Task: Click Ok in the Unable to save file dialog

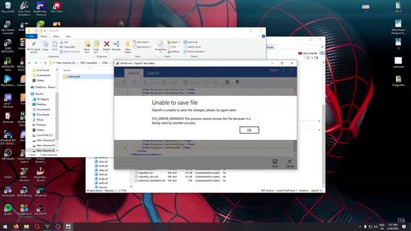Action: 249,130
